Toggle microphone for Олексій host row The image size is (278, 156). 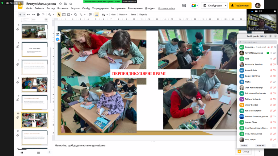272,47
